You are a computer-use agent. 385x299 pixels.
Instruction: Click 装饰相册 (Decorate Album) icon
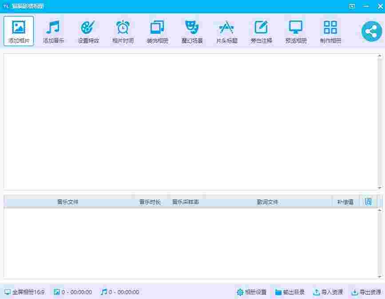click(157, 28)
